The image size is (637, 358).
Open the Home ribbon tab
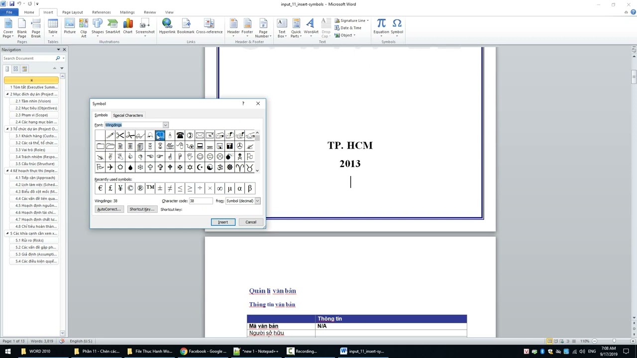(x=29, y=12)
